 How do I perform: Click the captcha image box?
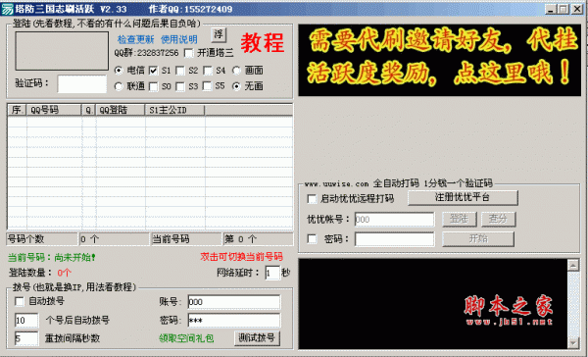click(62, 51)
